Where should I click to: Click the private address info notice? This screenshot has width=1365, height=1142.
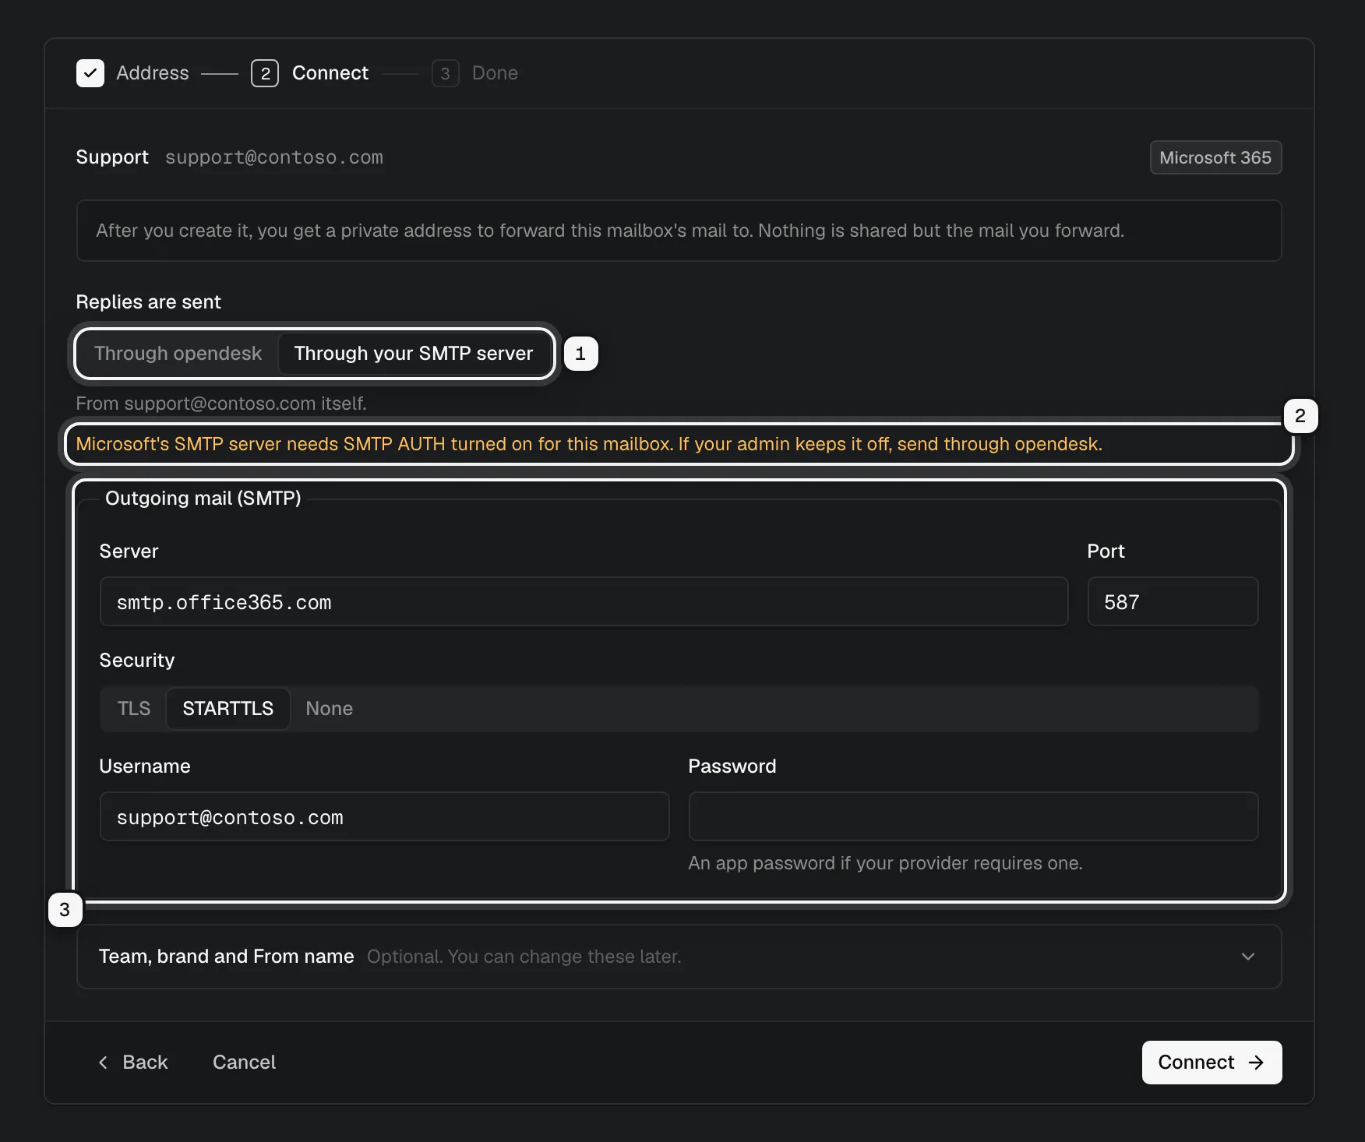click(x=679, y=231)
